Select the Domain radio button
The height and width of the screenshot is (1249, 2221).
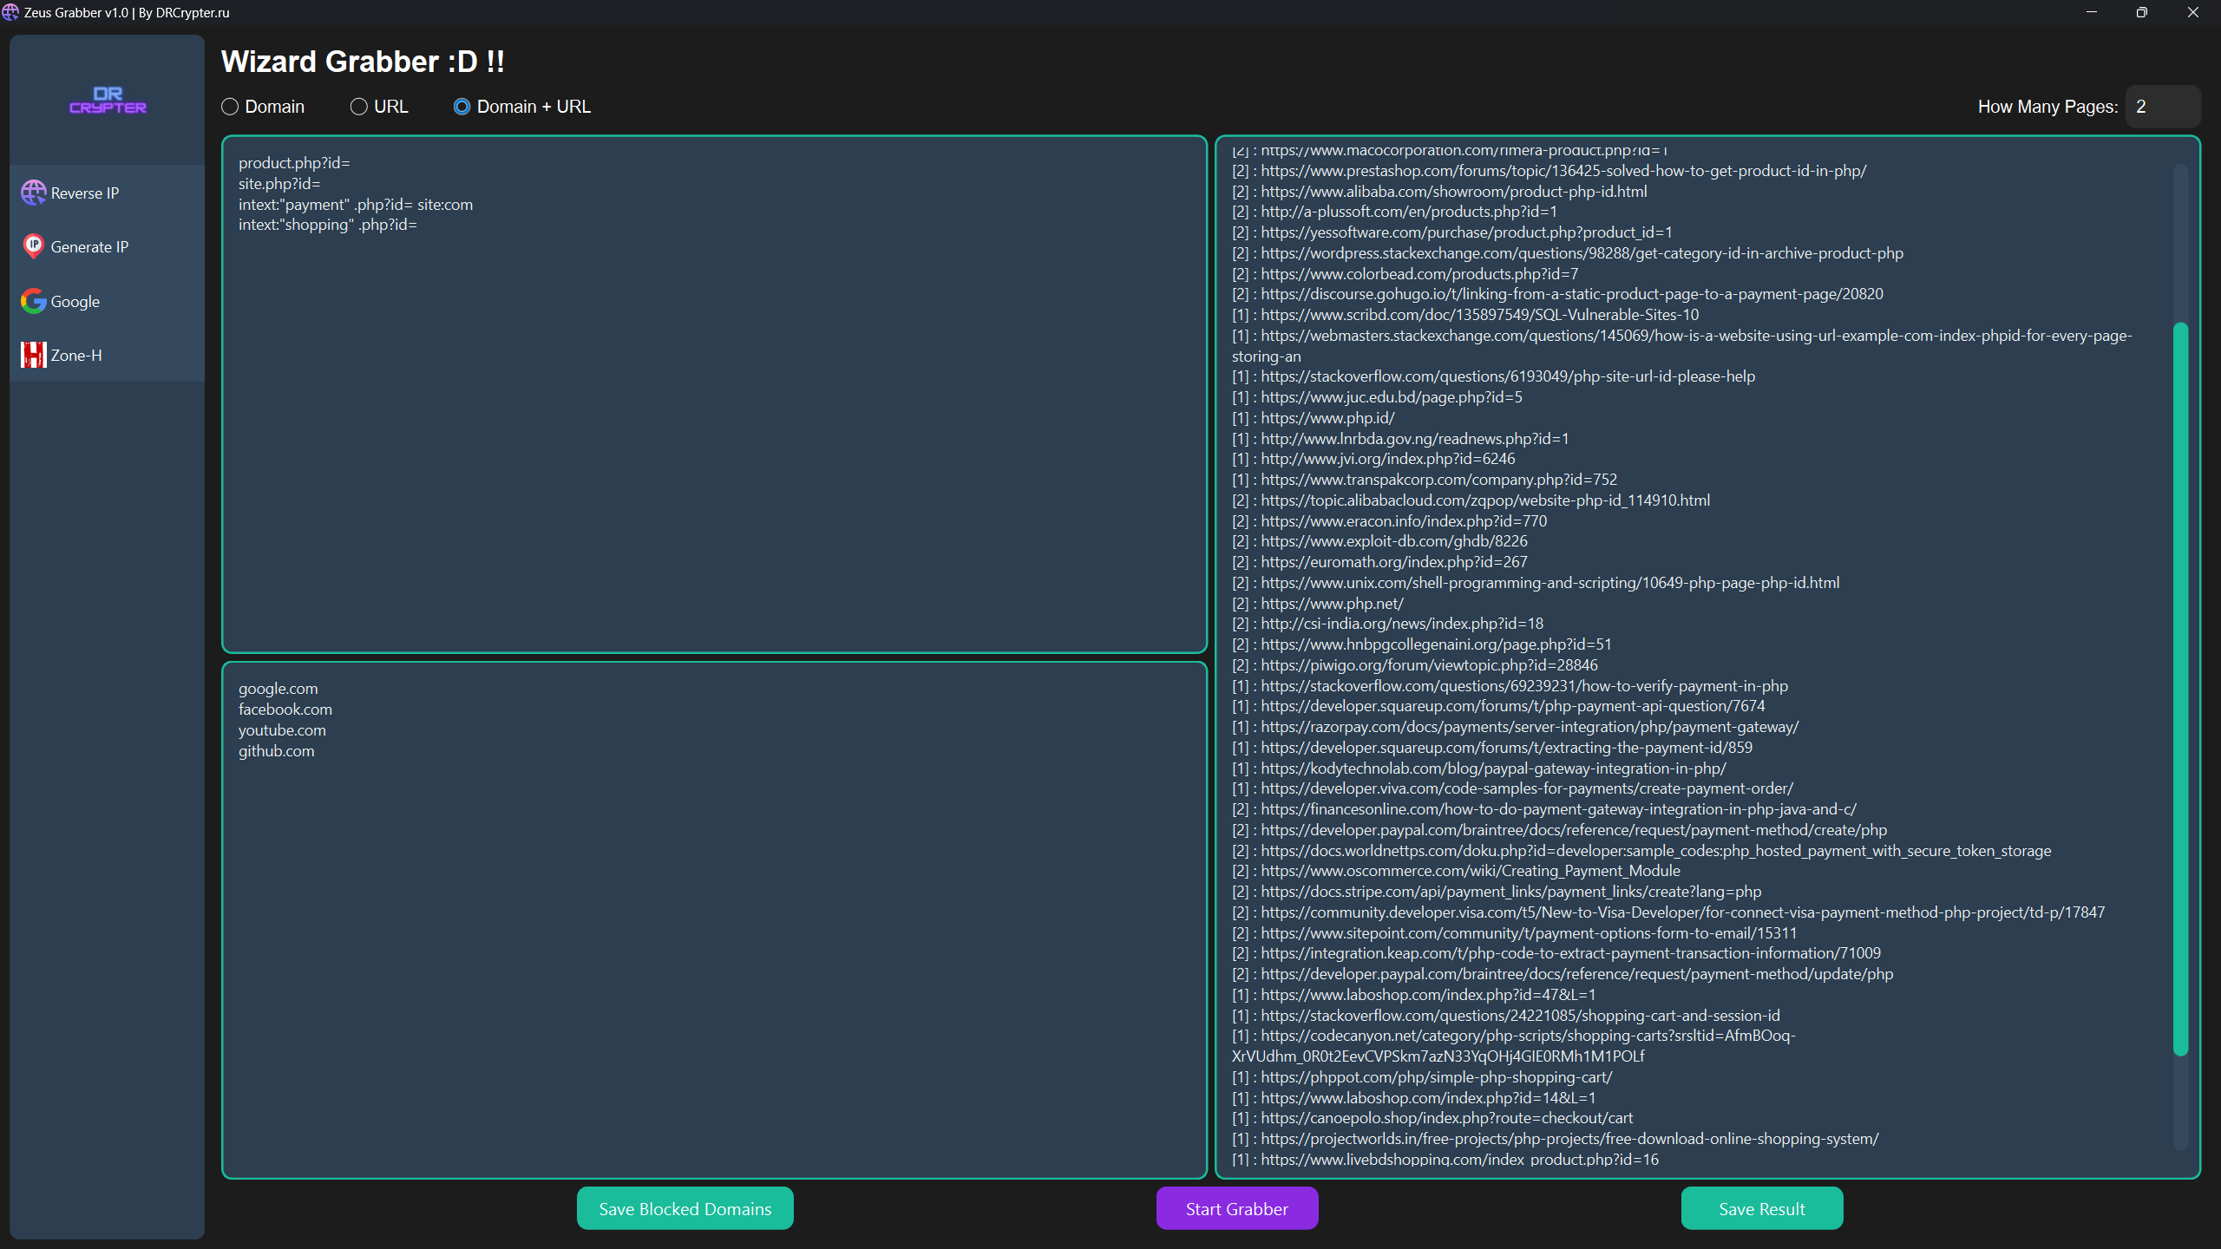tap(230, 107)
